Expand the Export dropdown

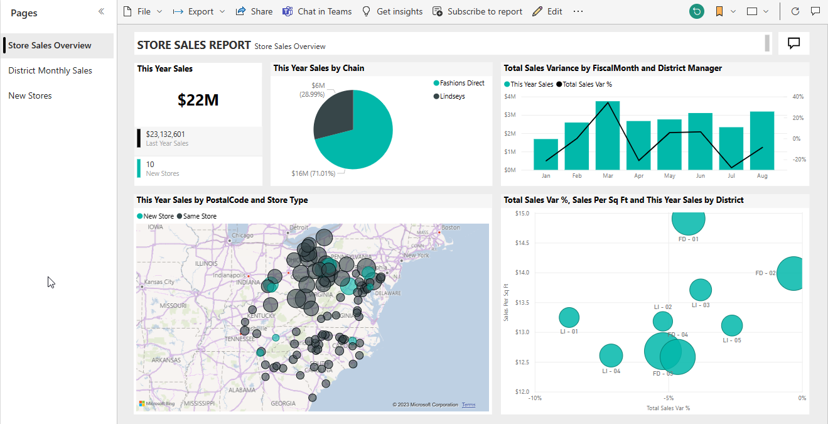click(220, 11)
